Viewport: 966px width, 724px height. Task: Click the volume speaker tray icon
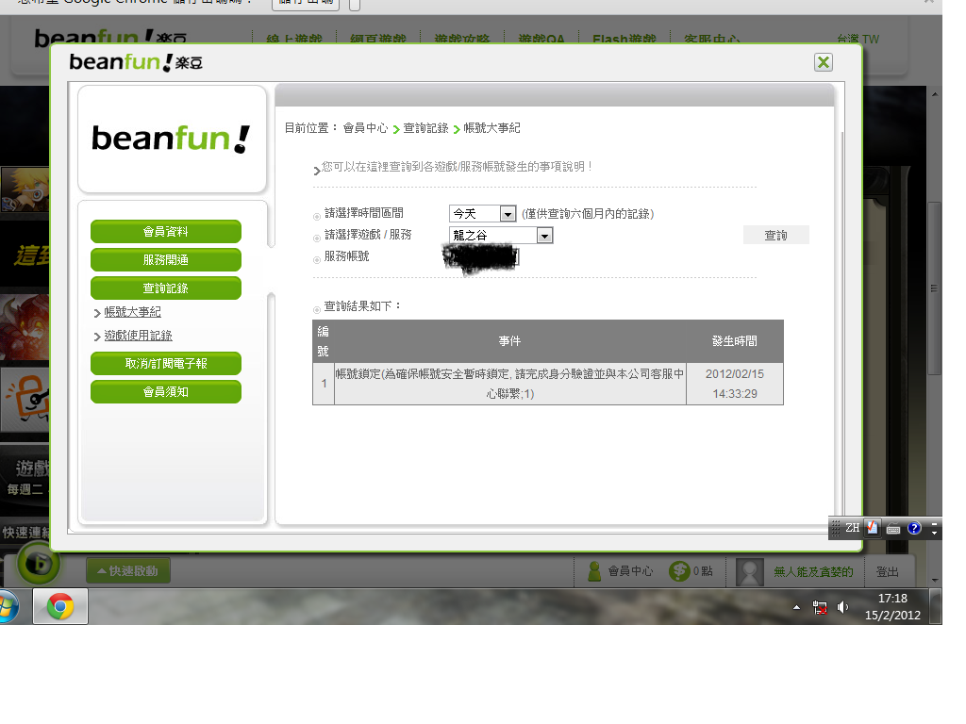tap(842, 608)
